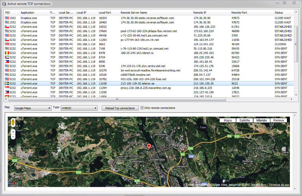Switch map to Relieve view

[x=279, y=120]
